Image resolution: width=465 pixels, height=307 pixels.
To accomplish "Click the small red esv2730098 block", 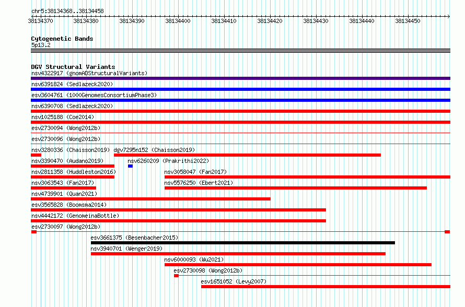I will pos(176,276).
